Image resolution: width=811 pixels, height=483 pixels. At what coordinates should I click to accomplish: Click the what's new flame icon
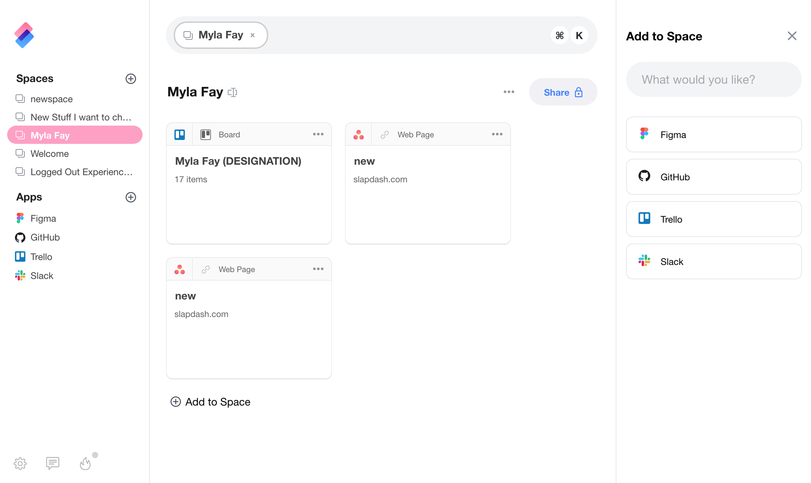pyautogui.click(x=85, y=463)
